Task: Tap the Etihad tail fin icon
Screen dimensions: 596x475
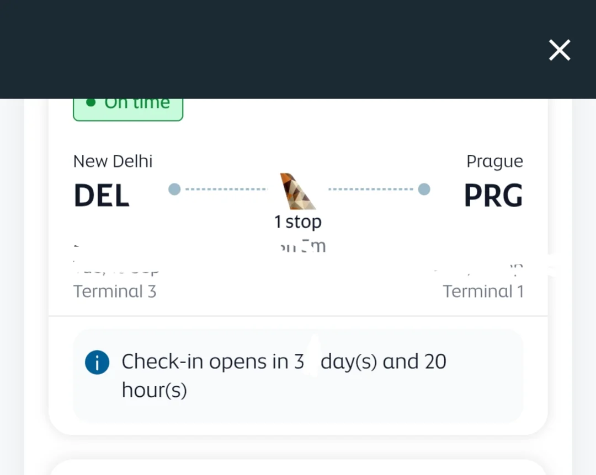Action: [x=297, y=191]
